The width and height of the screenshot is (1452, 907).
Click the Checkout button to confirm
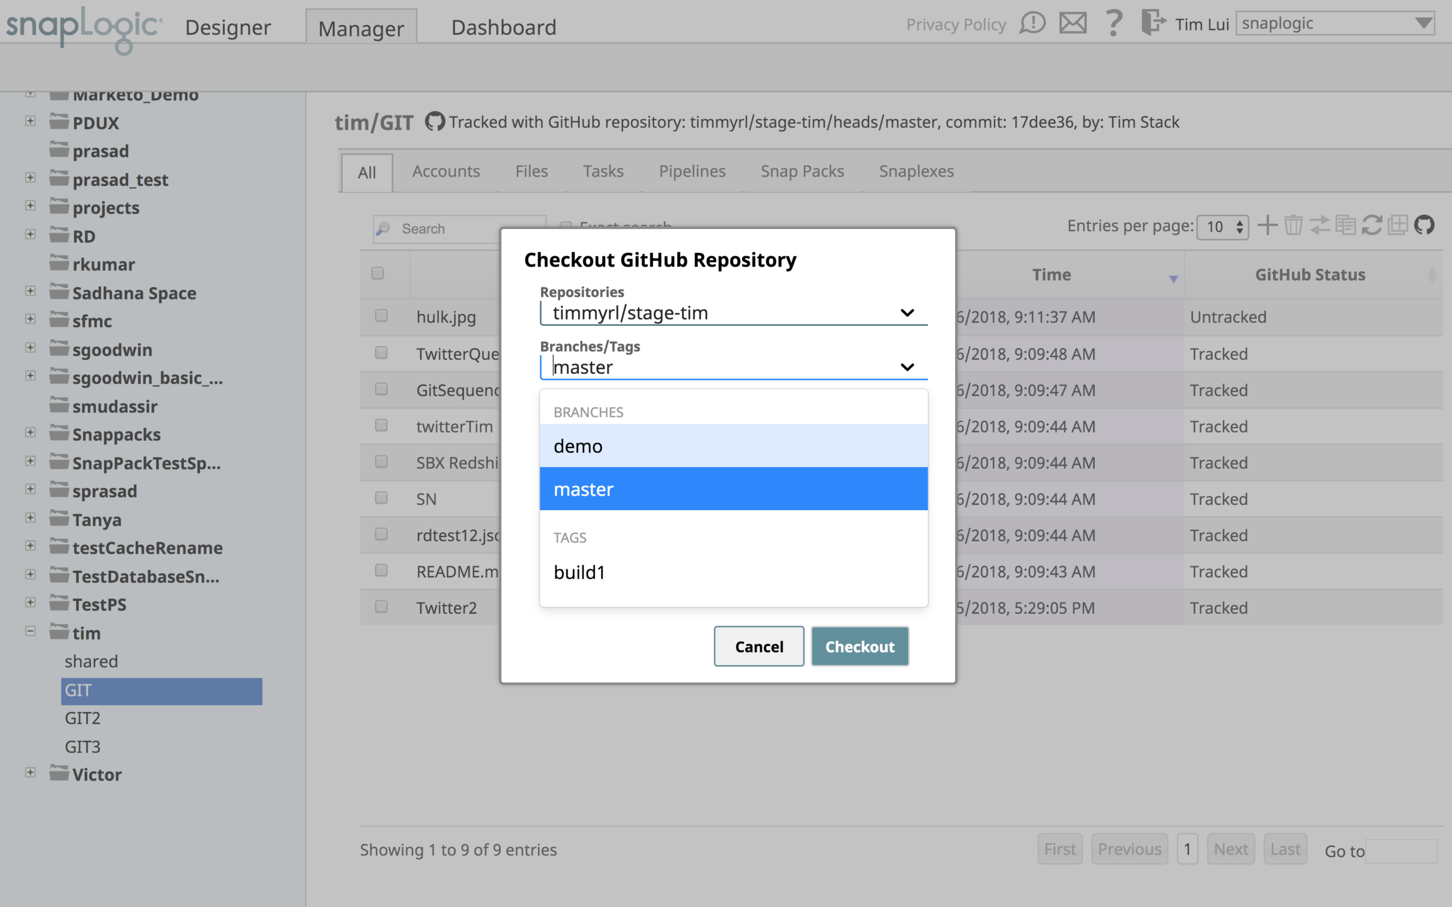[858, 646]
